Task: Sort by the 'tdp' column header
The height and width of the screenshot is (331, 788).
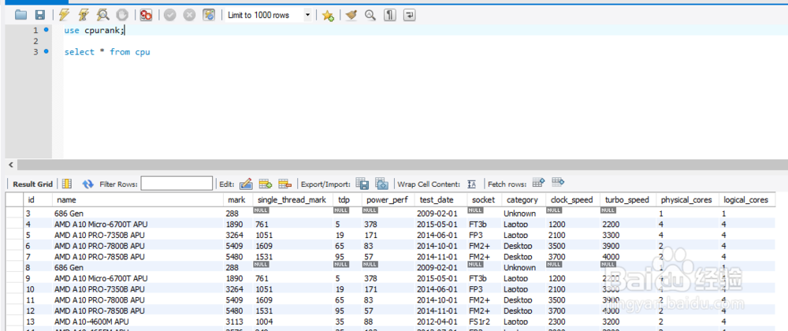Action: click(x=347, y=199)
